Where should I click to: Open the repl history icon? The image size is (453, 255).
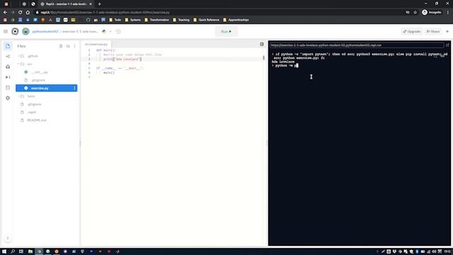click(118, 31)
